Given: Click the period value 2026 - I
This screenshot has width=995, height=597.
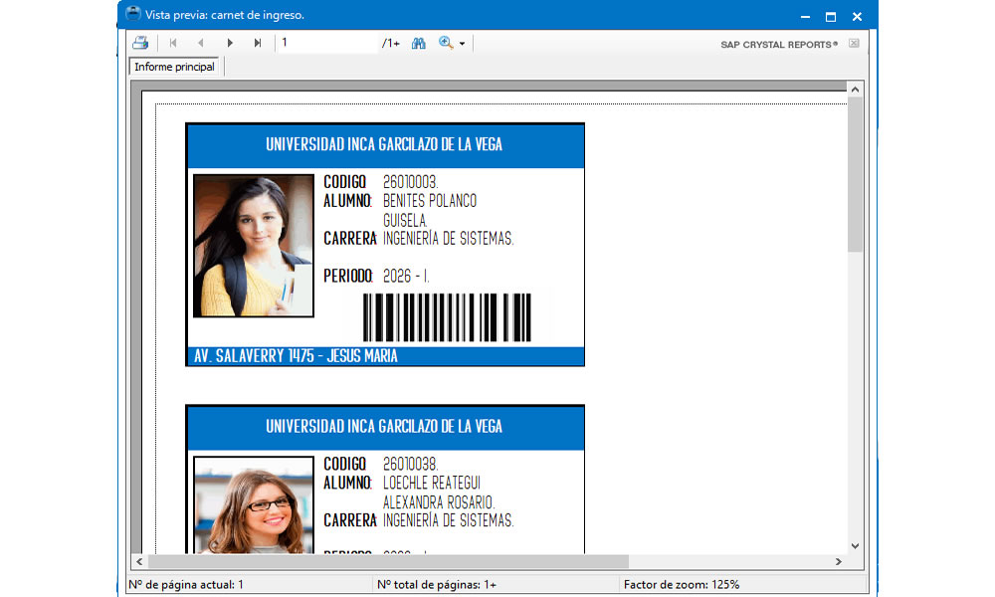Looking at the screenshot, I should click(406, 276).
